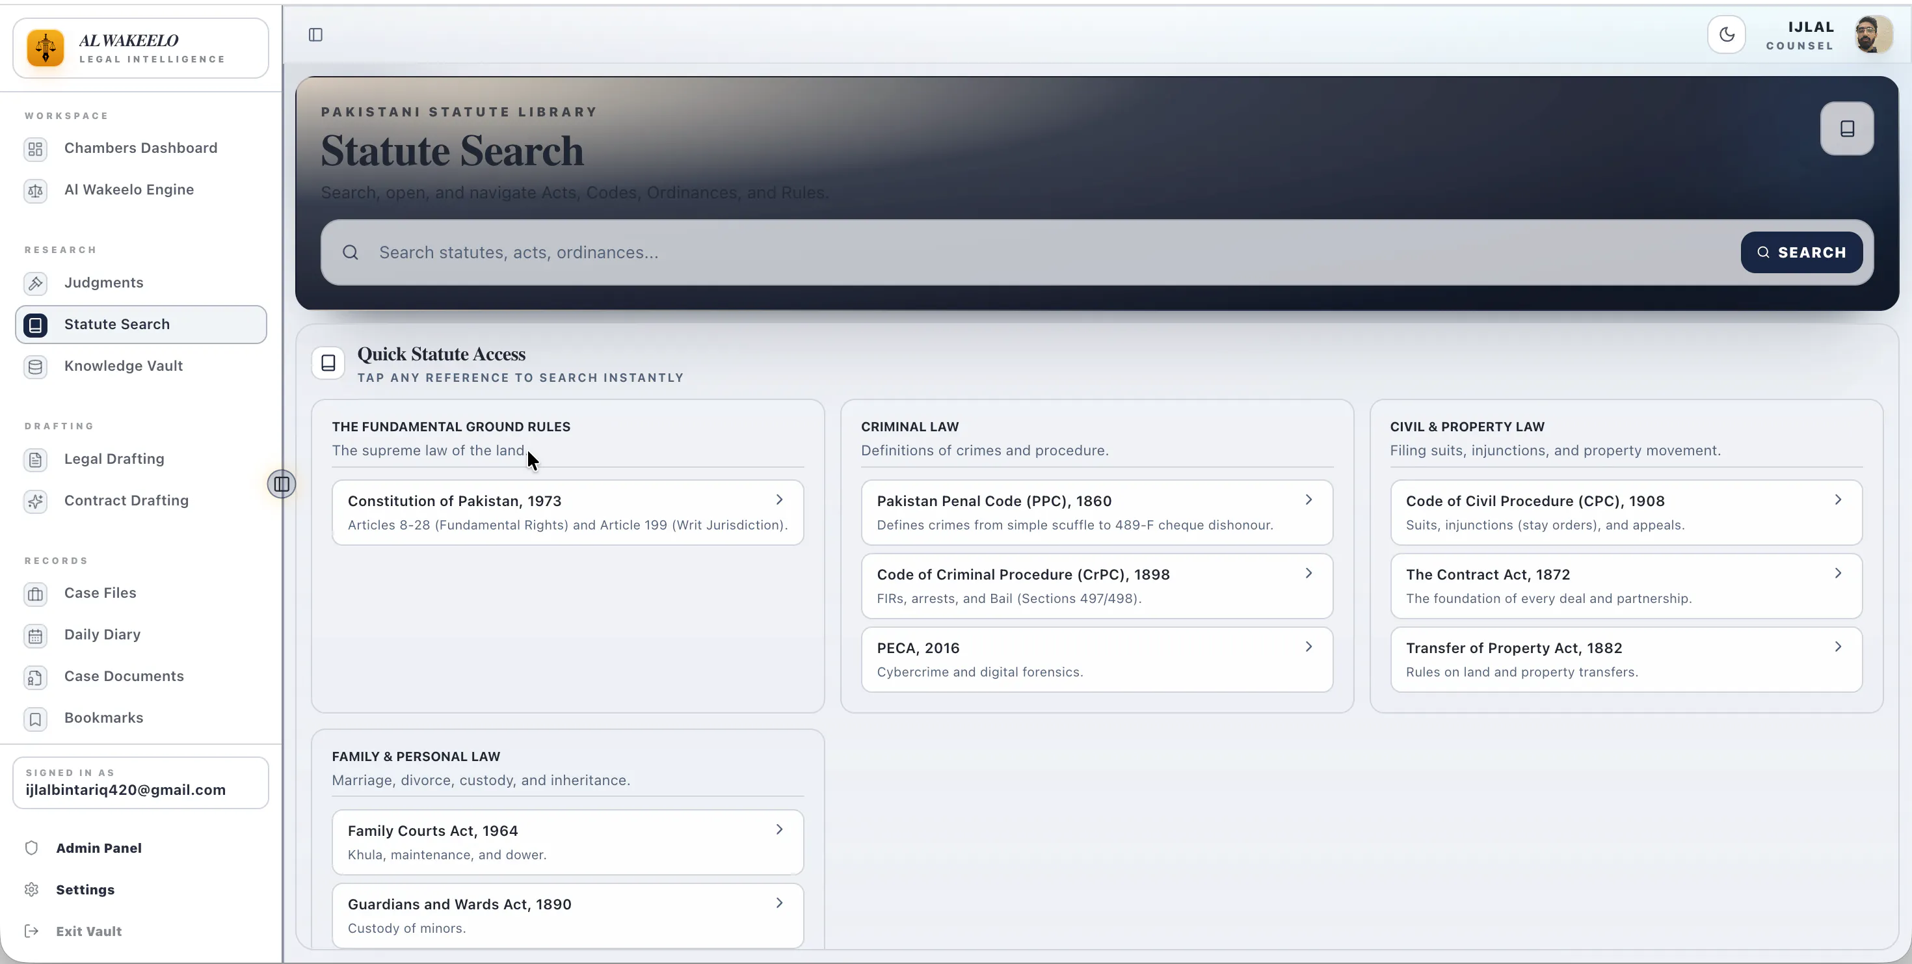Screen dimensions: 1912x964
Task: Click the Al Wakeelo logo icon
Action: pyautogui.click(x=46, y=48)
